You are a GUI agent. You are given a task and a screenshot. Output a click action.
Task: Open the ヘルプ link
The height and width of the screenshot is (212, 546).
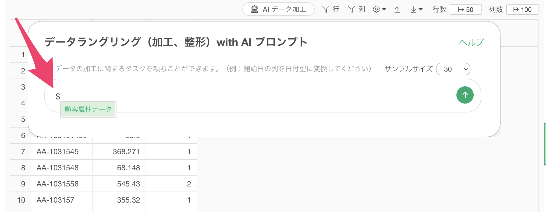point(471,42)
